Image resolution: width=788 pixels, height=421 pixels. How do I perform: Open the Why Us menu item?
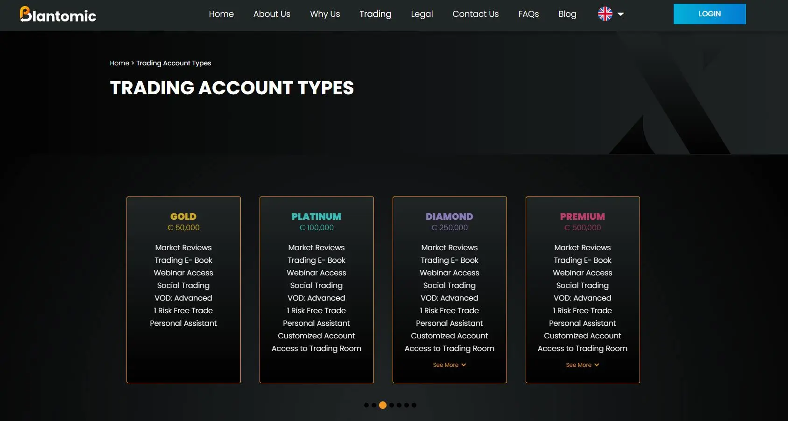325,14
